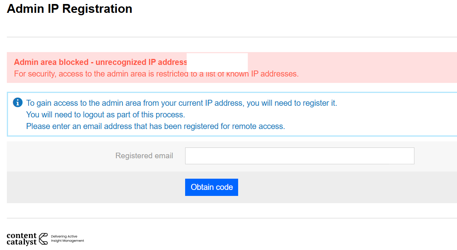Click the divider line below the page heading
This screenshot has height=250, width=457.
(x=232, y=37)
